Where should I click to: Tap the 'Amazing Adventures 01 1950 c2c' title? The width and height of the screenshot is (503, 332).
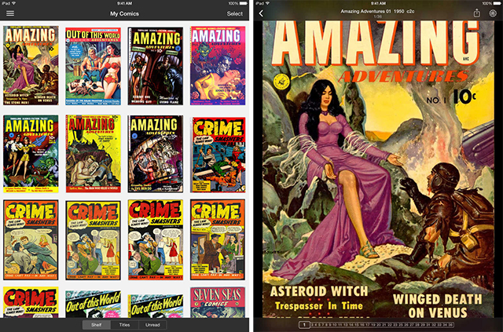(377, 11)
